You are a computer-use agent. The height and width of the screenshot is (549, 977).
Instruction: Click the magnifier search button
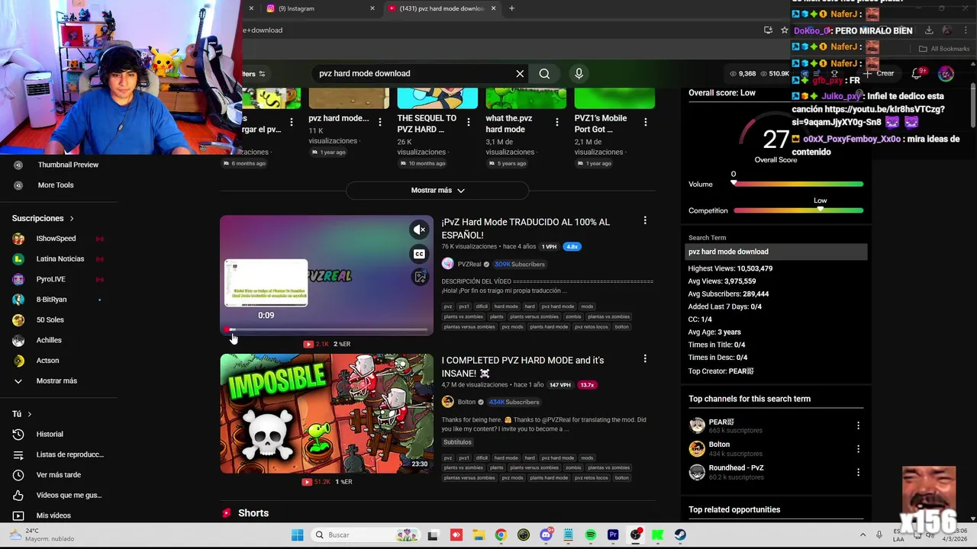[544, 74]
